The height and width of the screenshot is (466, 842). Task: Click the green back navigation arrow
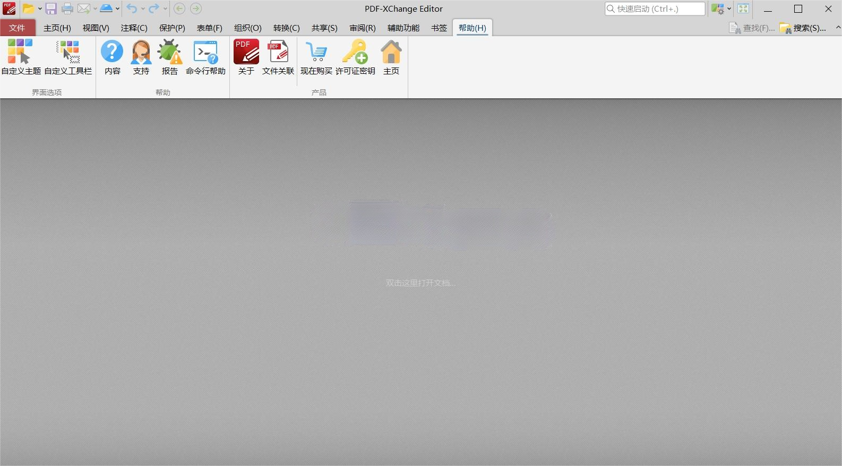click(179, 9)
